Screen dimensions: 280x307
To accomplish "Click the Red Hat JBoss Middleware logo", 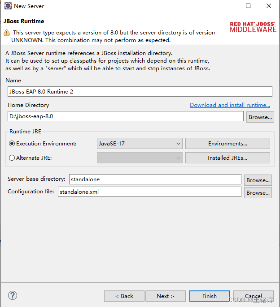I will pyautogui.click(x=253, y=27).
